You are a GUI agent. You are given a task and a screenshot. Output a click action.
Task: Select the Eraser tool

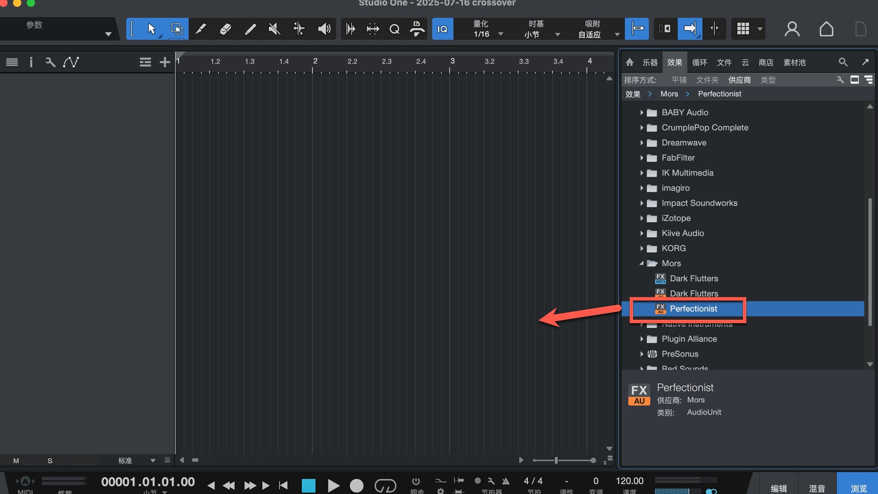pos(225,29)
